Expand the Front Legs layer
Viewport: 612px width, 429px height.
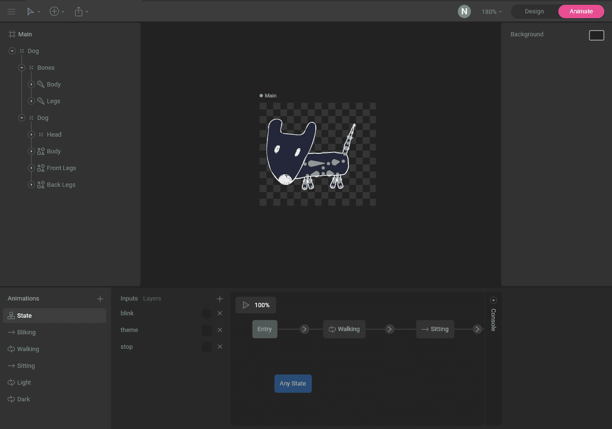31,168
